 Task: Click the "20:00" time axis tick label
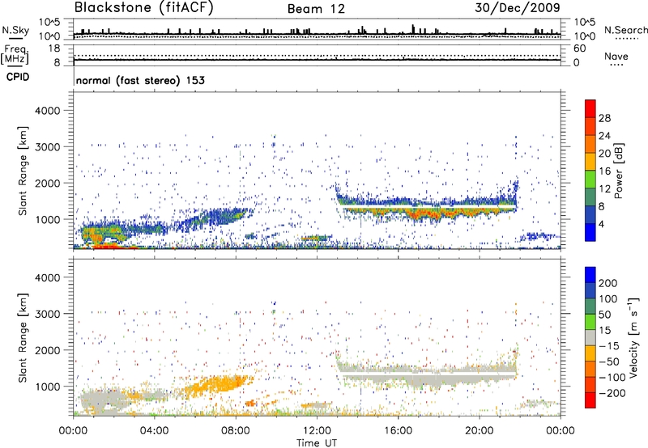click(479, 431)
